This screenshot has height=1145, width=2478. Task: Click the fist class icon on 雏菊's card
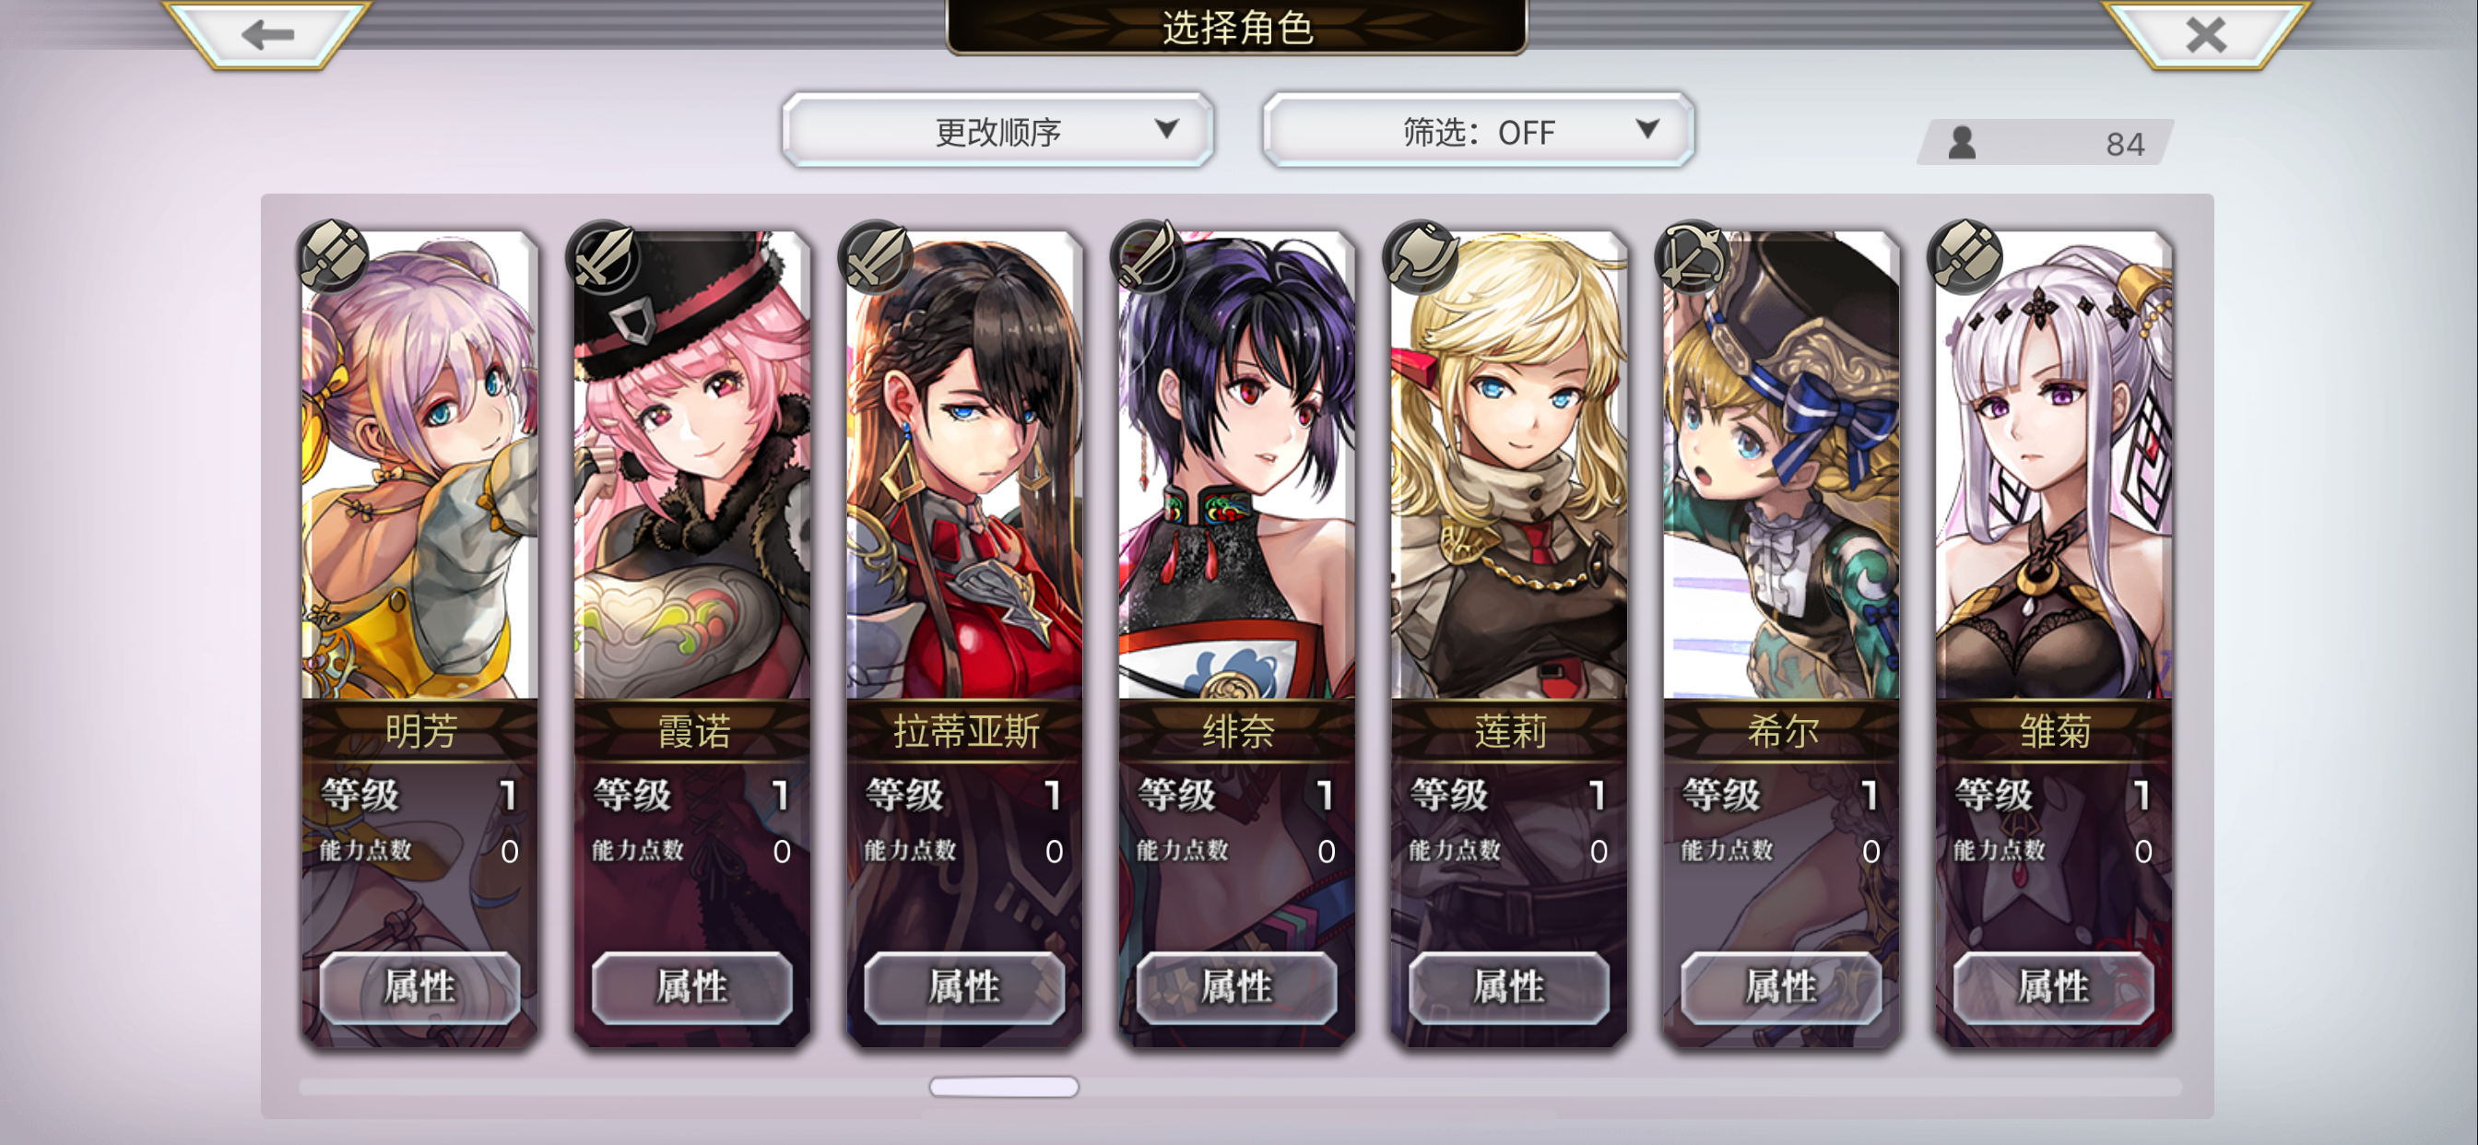(1966, 256)
